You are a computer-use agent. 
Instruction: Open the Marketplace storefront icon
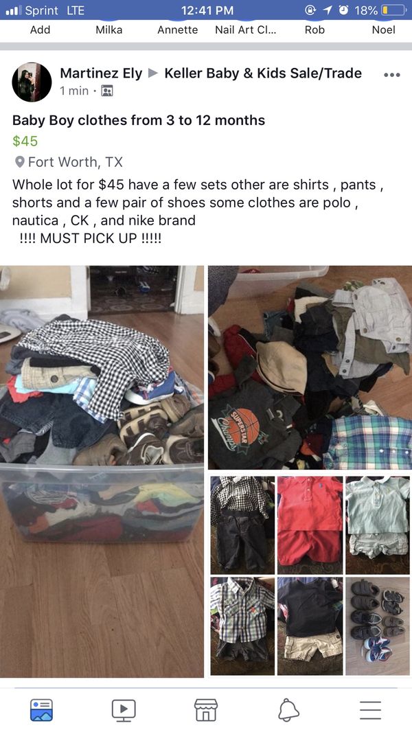pyautogui.click(x=206, y=710)
